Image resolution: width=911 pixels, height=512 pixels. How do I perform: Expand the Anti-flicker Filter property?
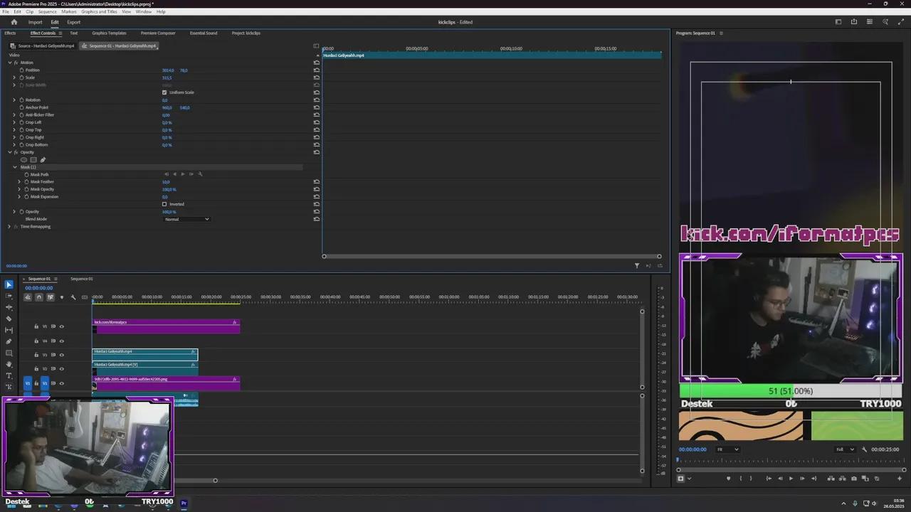click(14, 115)
